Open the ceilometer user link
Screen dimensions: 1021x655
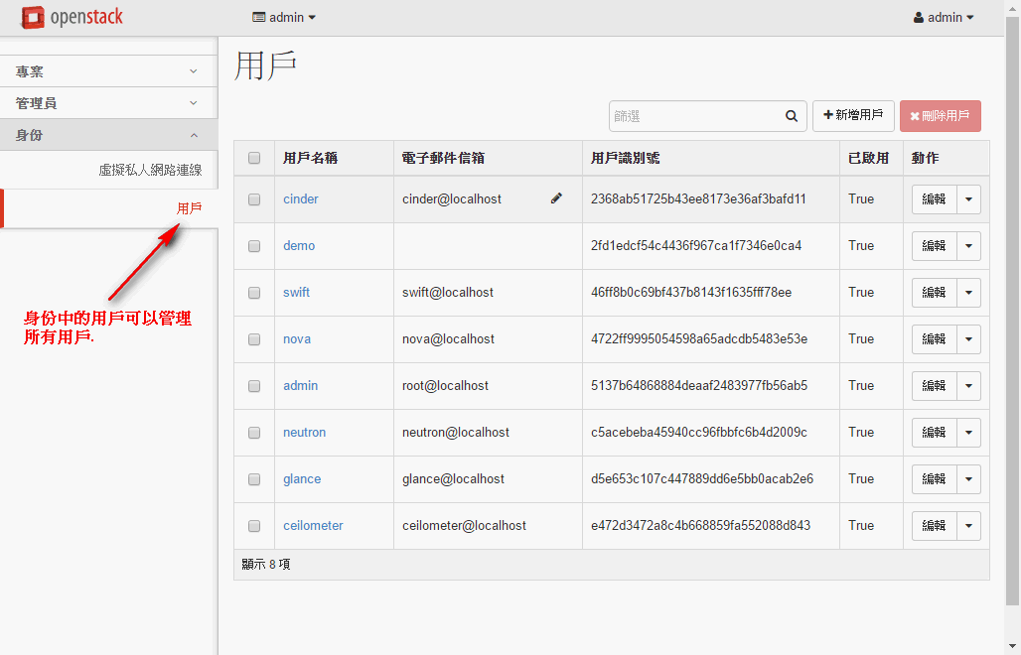click(313, 526)
